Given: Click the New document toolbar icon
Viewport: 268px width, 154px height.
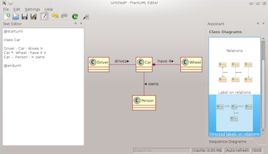Looking at the screenshot, I should (x=7, y=16).
